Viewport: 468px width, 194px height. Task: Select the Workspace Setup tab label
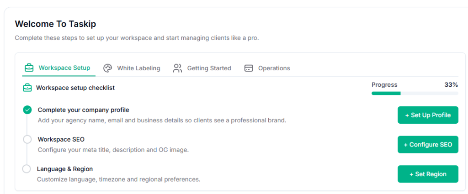[64, 68]
